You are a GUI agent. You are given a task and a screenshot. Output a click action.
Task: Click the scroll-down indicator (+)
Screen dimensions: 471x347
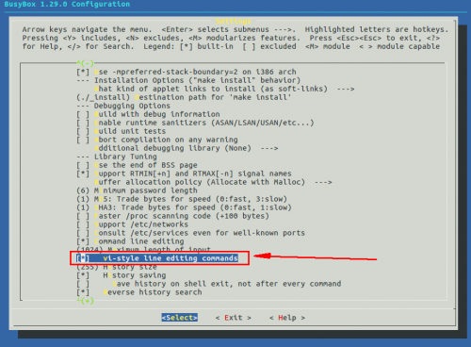coord(85,301)
